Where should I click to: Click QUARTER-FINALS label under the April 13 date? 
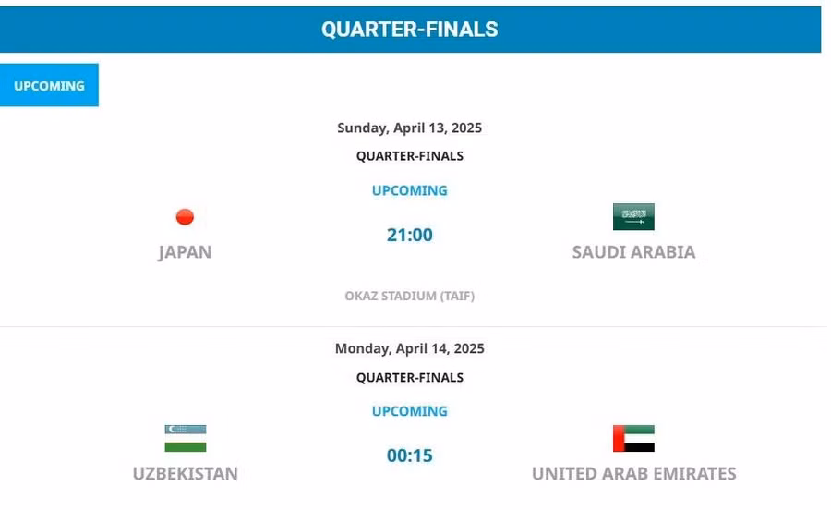point(410,156)
